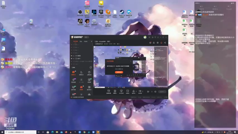Open Firefox from the taskbar

(x=66, y=132)
